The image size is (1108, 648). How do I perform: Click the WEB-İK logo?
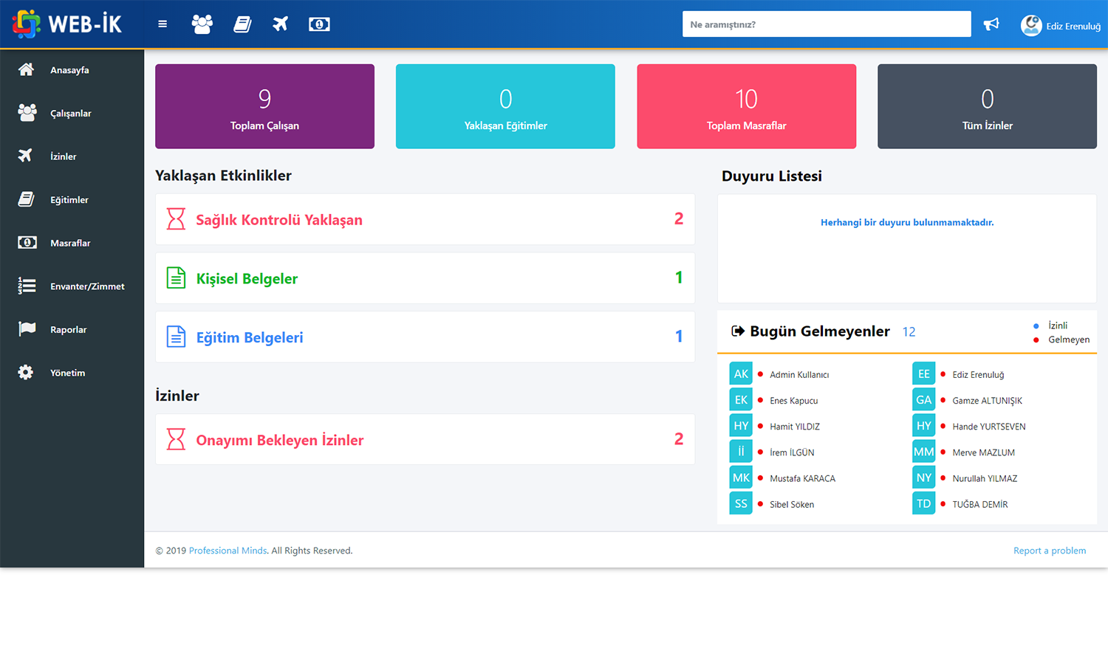(67, 24)
